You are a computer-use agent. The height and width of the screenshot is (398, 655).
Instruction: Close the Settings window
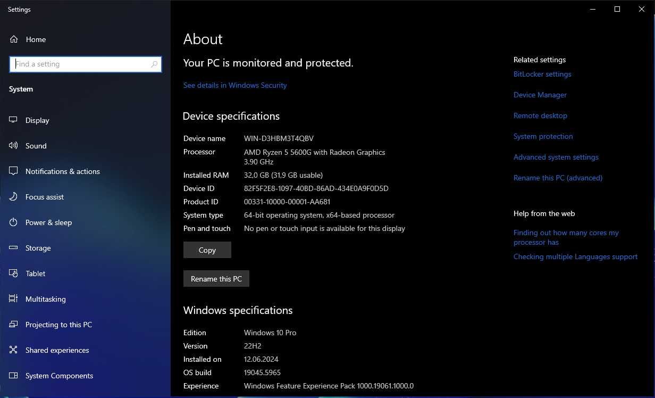642,9
